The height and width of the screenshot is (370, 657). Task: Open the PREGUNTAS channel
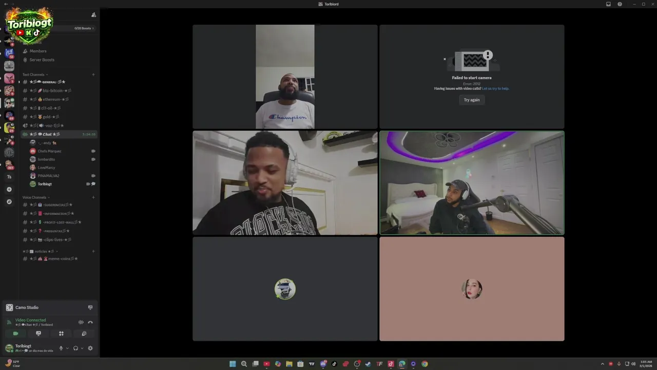coord(59,231)
